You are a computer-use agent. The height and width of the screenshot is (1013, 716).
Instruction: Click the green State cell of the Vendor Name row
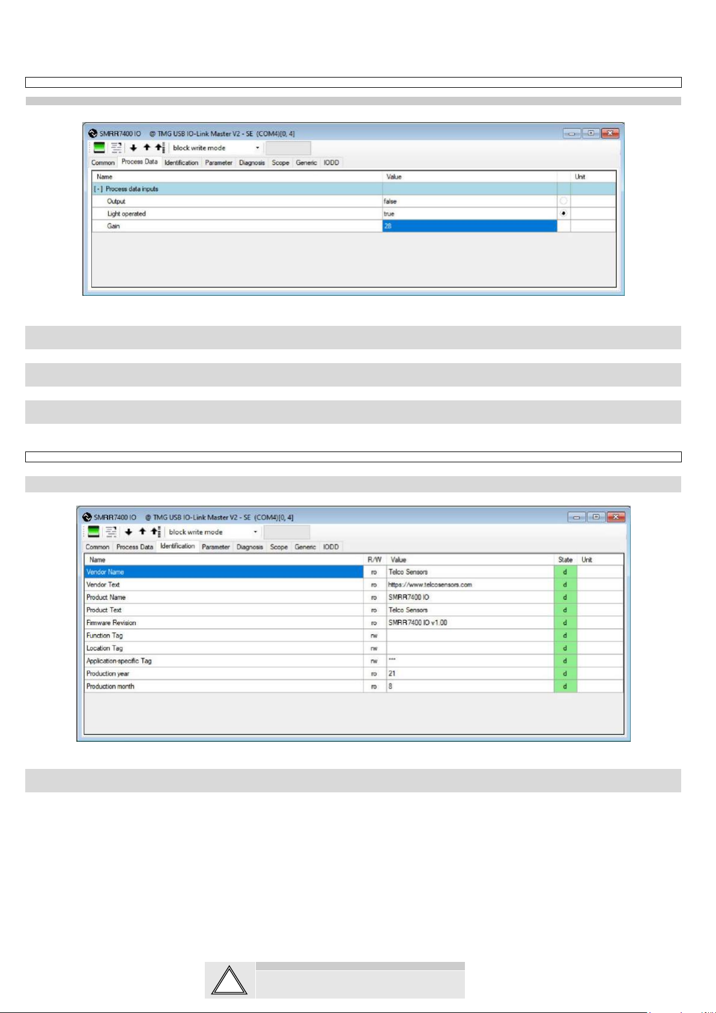pyautogui.click(x=565, y=572)
